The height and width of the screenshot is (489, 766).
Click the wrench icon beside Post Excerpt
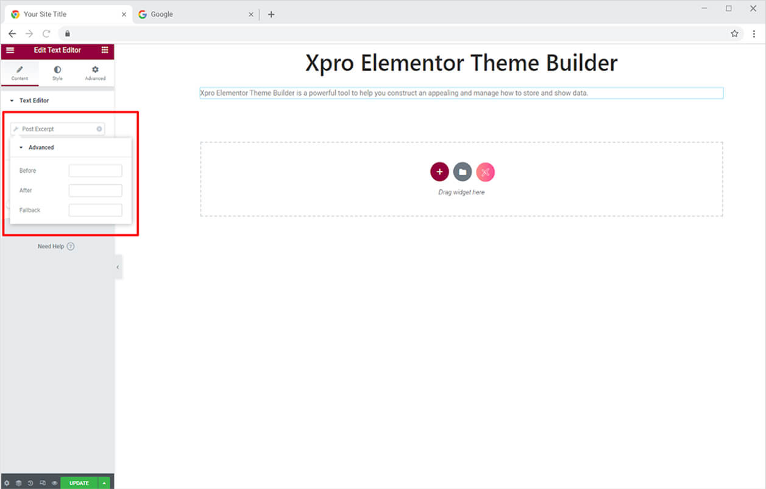coord(16,129)
